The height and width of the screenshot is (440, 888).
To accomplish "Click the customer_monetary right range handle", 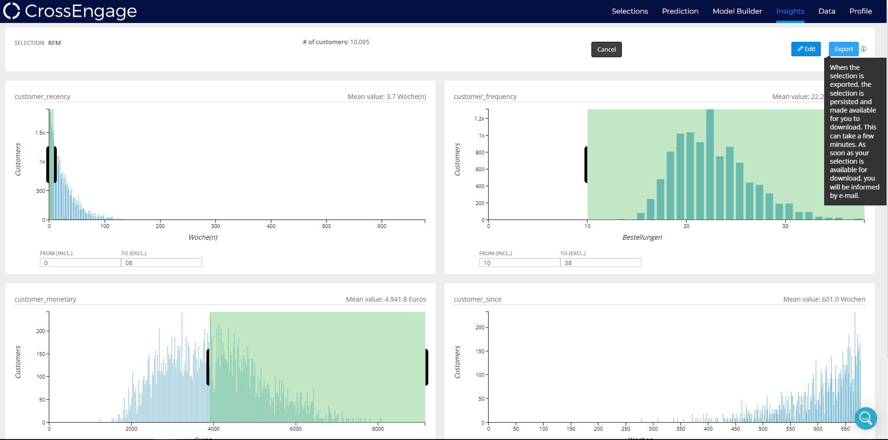I will pos(426,367).
